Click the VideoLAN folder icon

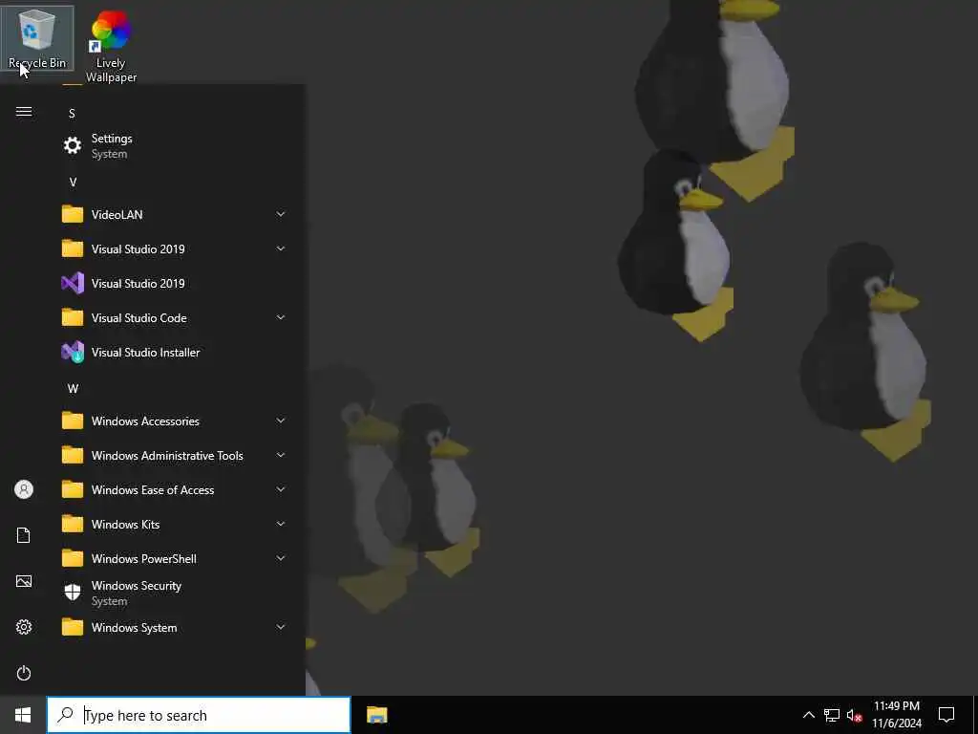(73, 214)
